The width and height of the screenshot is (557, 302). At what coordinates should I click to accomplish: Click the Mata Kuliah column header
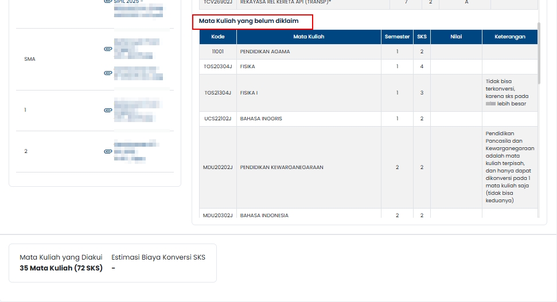(309, 37)
